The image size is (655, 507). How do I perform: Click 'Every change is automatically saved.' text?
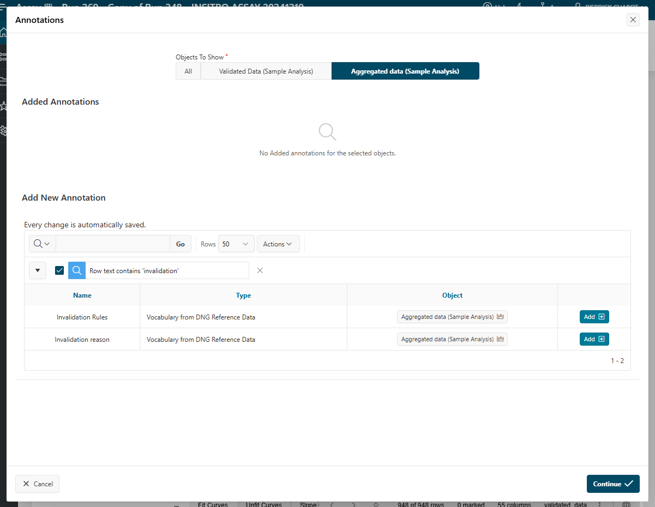(x=85, y=225)
